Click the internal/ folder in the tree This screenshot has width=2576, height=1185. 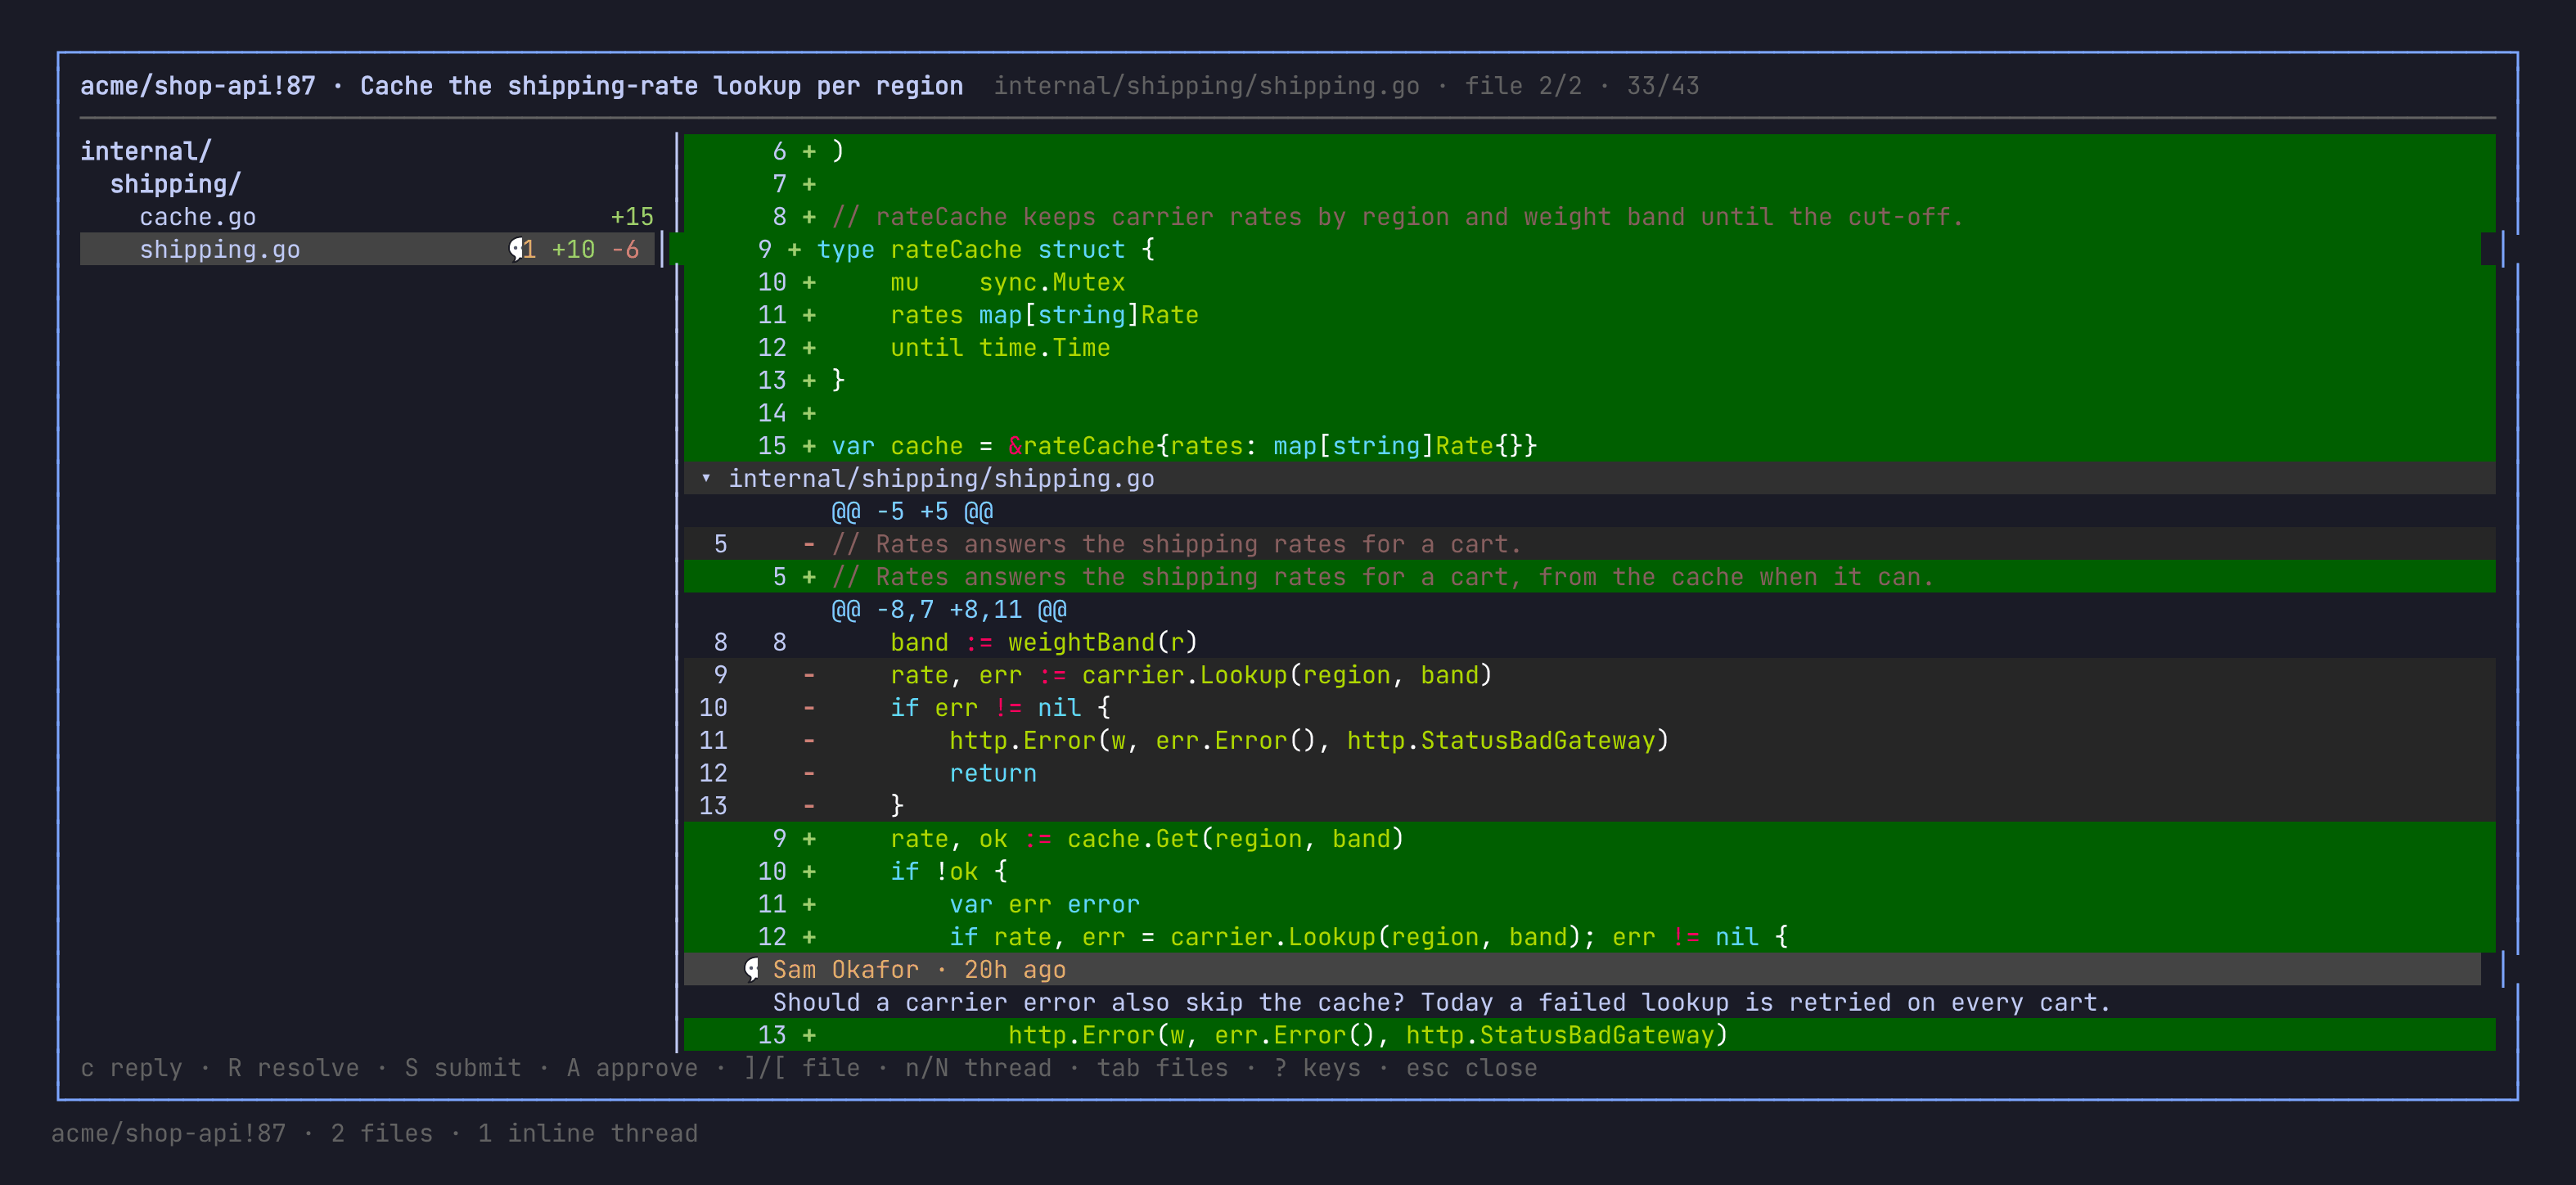(x=146, y=152)
